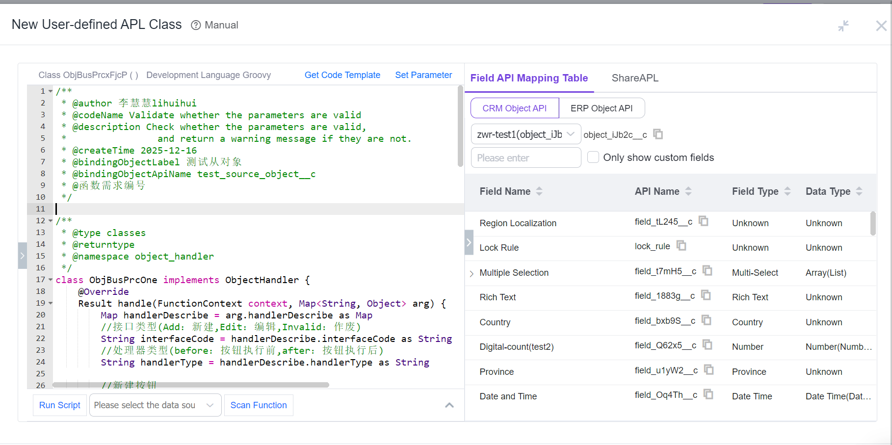Collapse the class code block at line 17

51,279
